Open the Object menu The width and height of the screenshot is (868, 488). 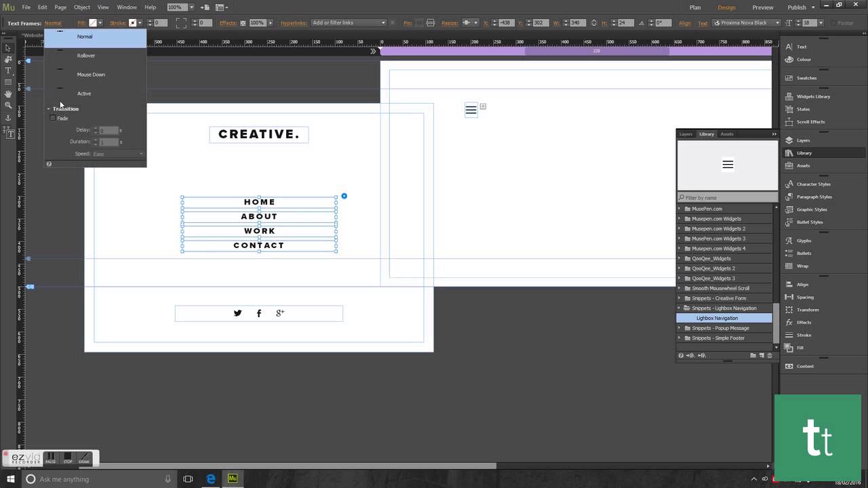82,7
